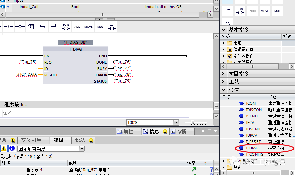
Task: Insert an ADD instruction from the editor toolbar
Action: [x=77, y=27]
